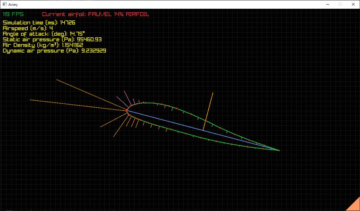The height and width of the screenshot is (211, 360).
Task: Click the green FPS counter
Action: pyautogui.click(x=13, y=14)
